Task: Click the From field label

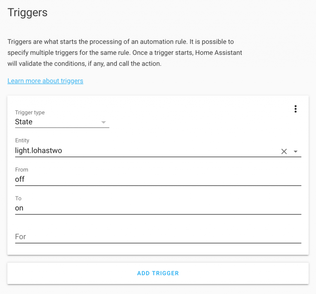Action: [x=22, y=169]
